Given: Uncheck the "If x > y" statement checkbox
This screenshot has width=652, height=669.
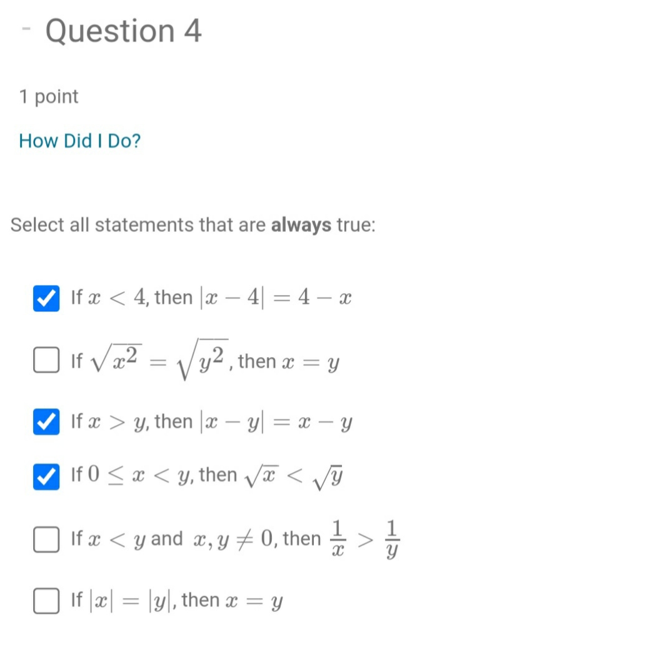Looking at the screenshot, I should 46,421.
